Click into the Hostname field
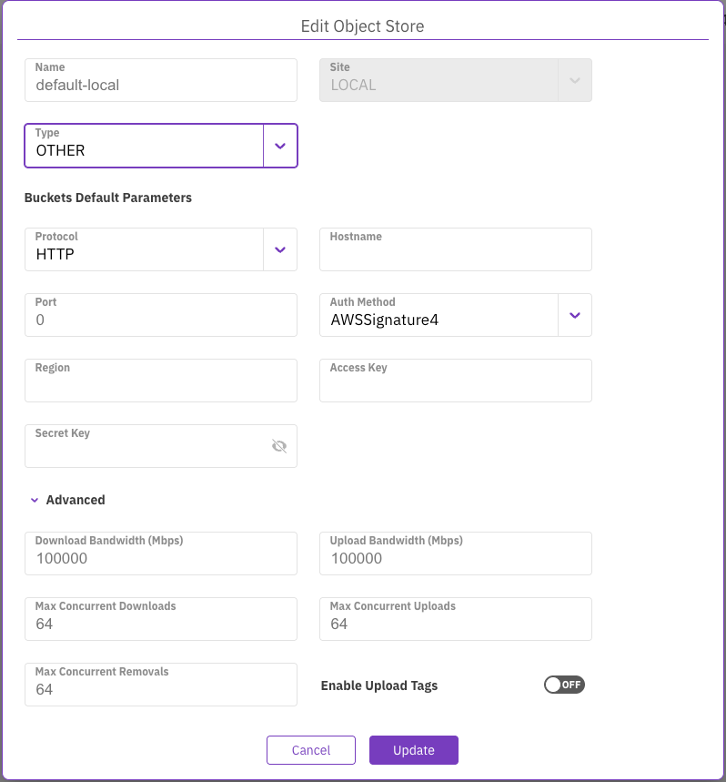The width and height of the screenshot is (726, 782). click(455, 255)
